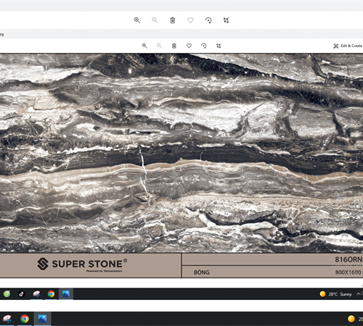Expand hidden tray icons chevron next to Sunny
The image size is (363, 326).
click(358, 294)
